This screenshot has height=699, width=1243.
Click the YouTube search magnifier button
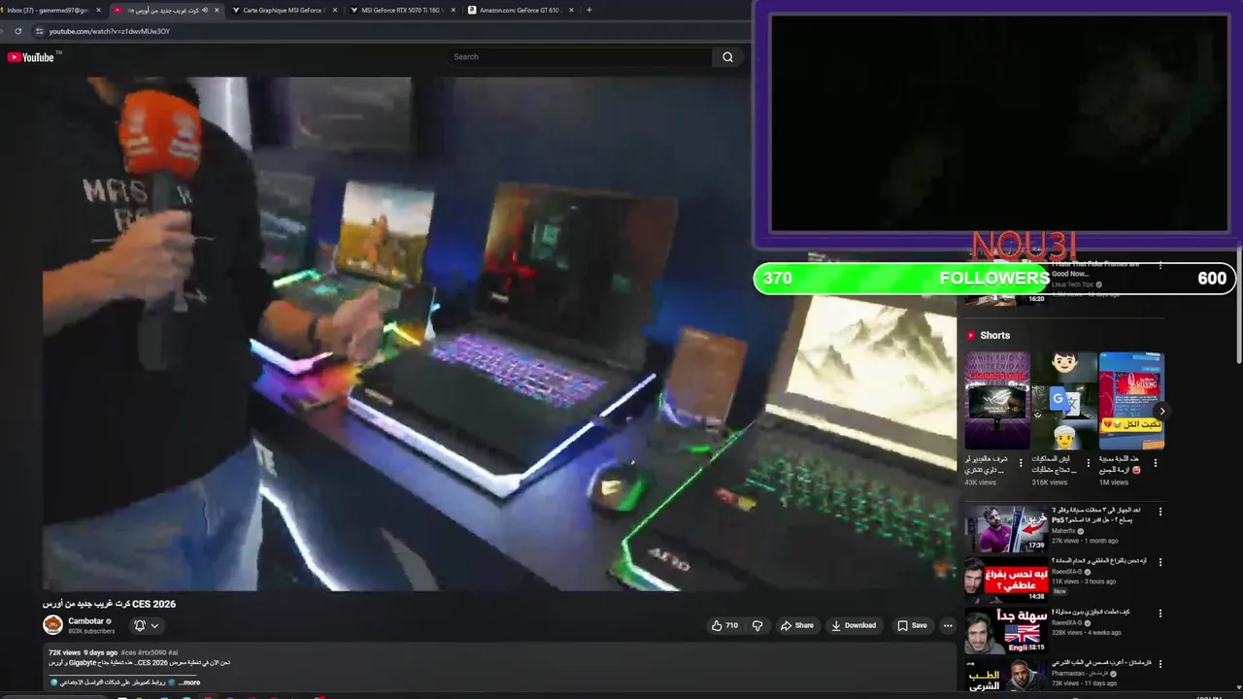pos(727,57)
